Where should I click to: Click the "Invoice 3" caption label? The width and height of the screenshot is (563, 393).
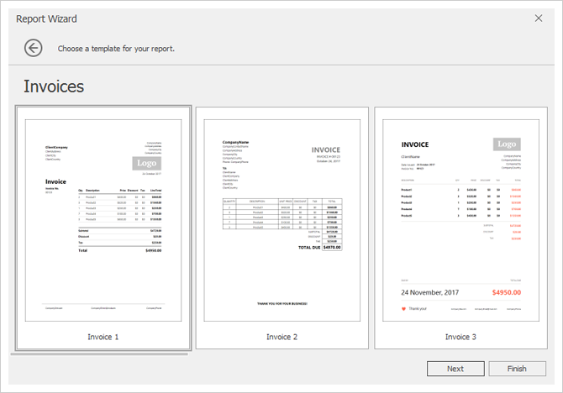(460, 337)
